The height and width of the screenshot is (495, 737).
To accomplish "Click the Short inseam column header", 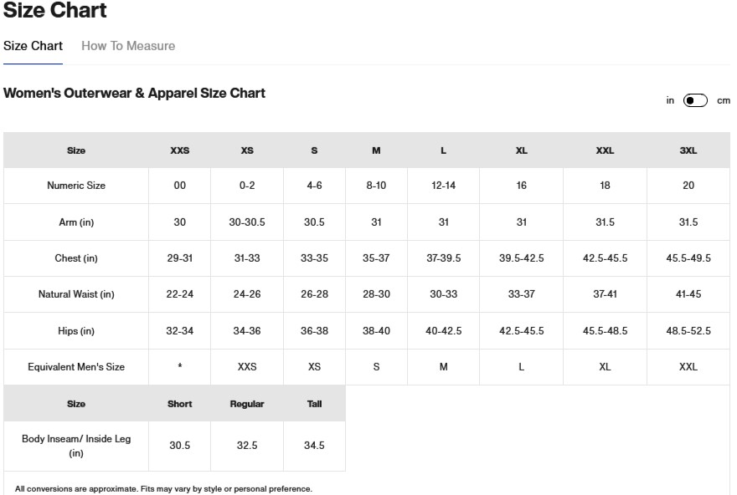I will 179,404.
